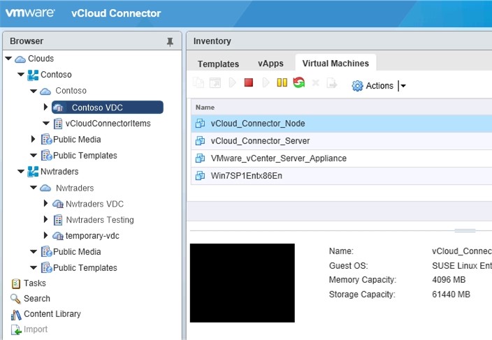
Task: Click the greyed-out delete X icon
Action: (315, 83)
